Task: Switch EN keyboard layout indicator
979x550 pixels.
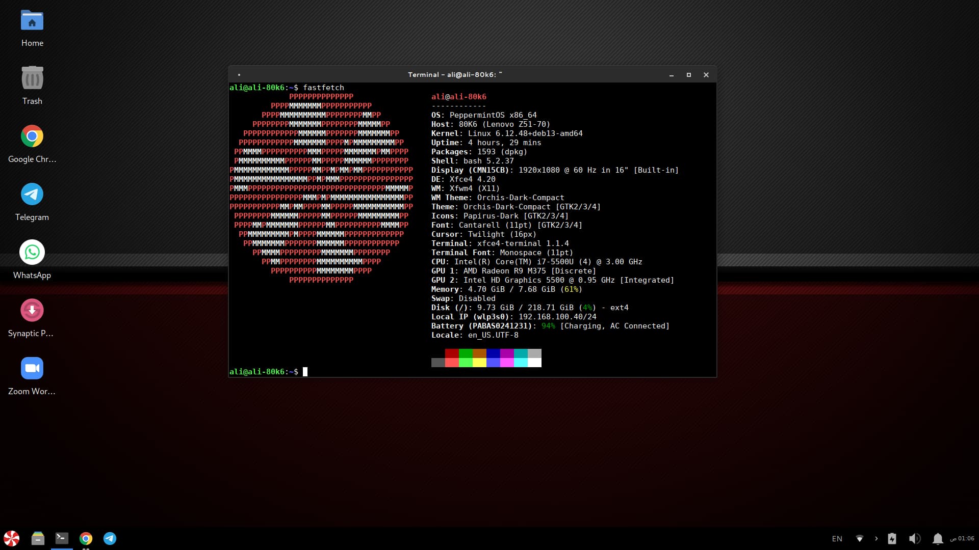Action: pyautogui.click(x=837, y=539)
